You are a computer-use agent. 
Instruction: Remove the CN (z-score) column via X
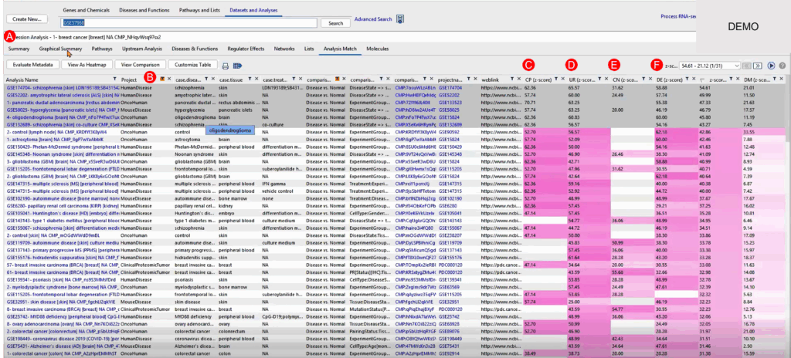tap(650, 79)
